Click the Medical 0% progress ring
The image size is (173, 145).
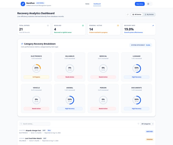pos(103,68)
